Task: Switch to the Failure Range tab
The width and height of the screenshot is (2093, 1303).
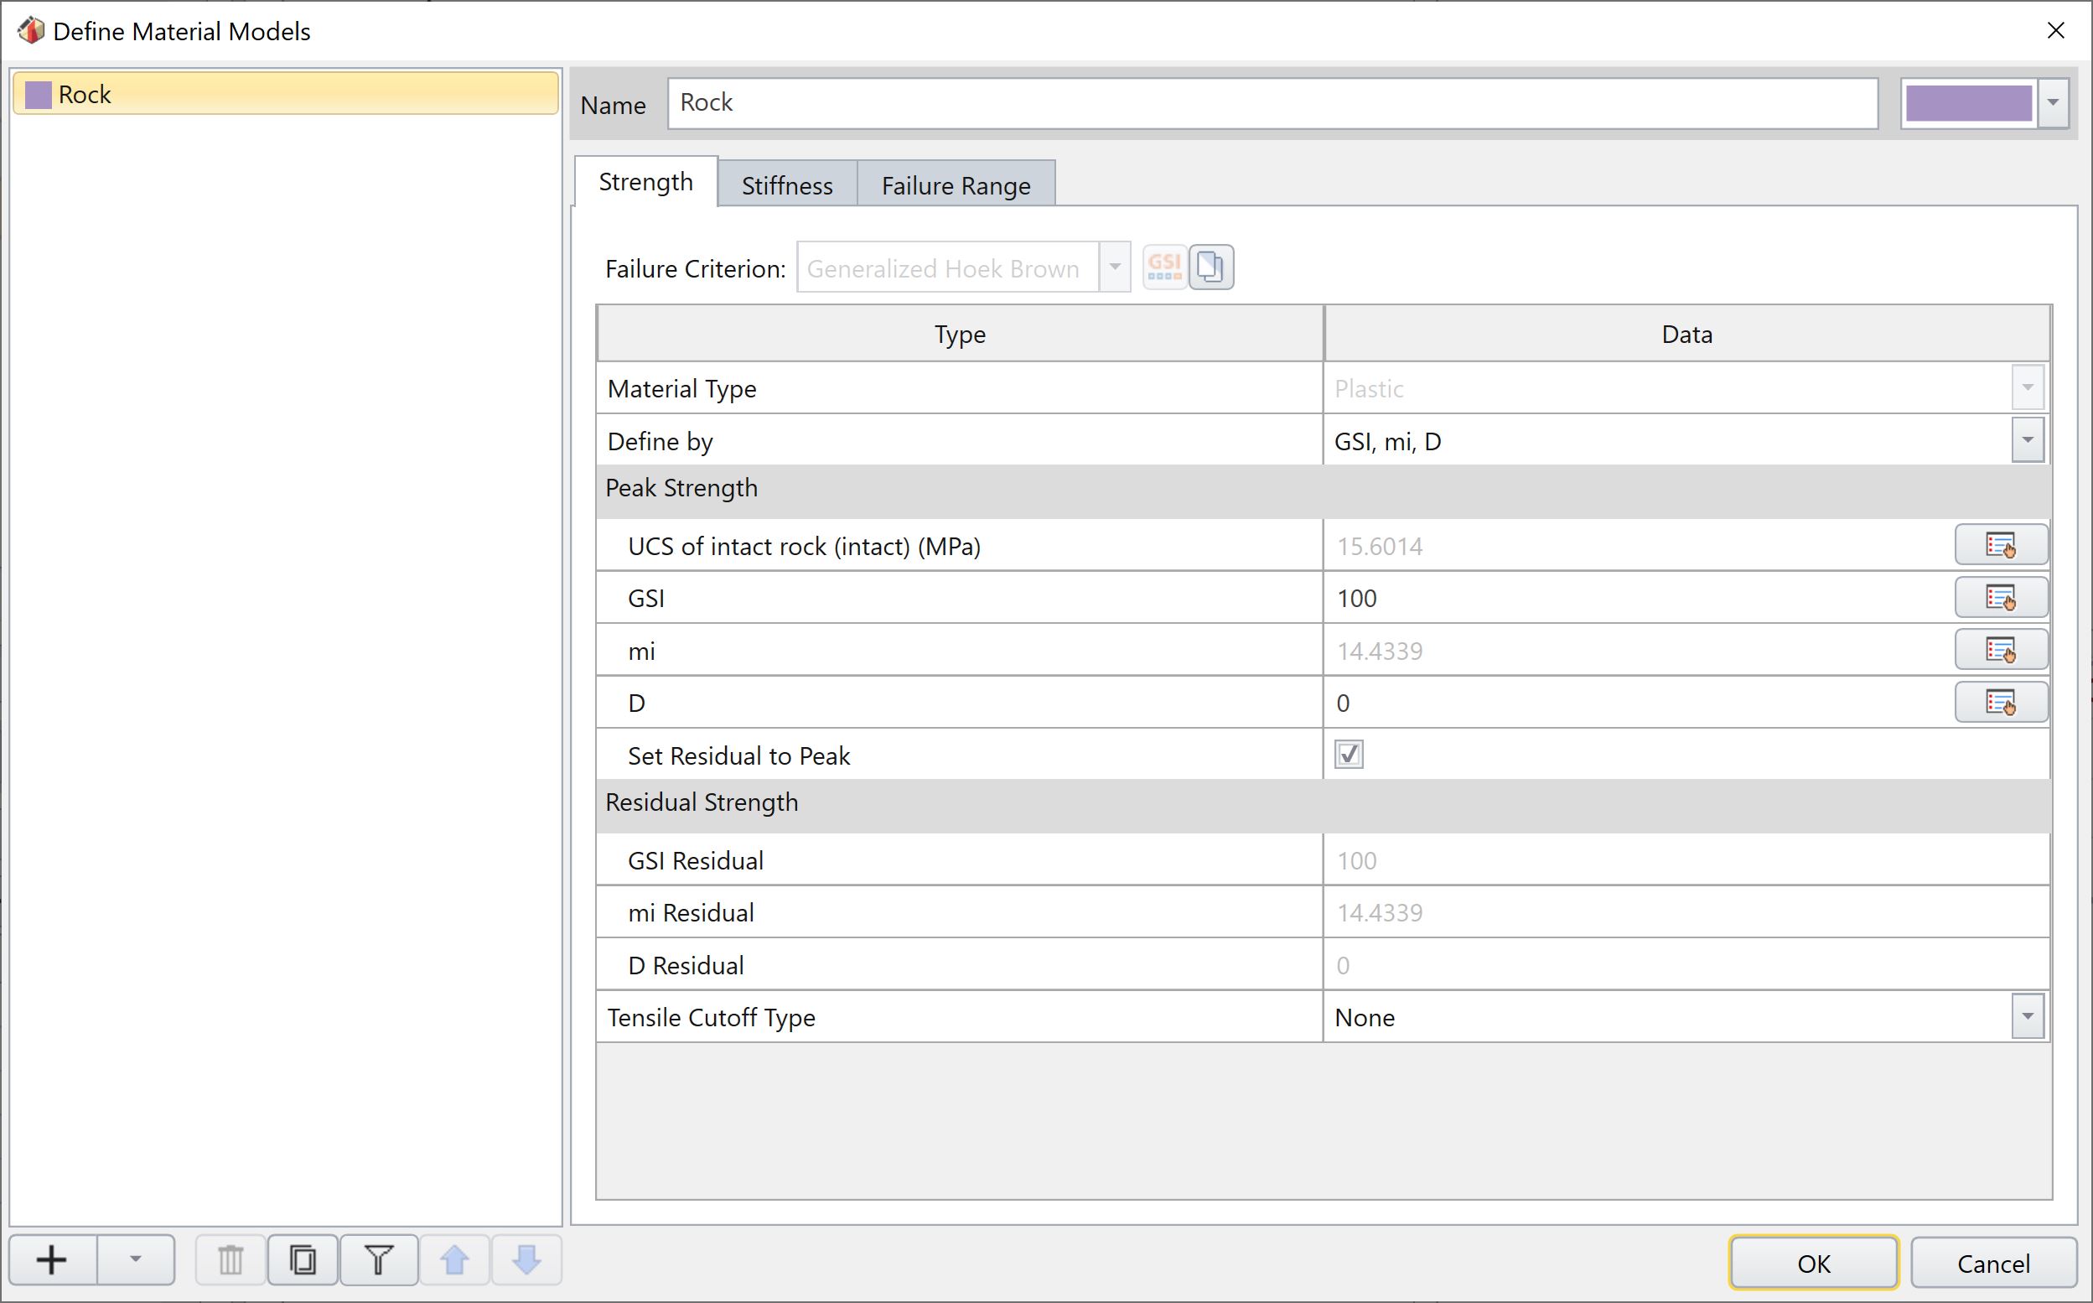Action: (x=955, y=184)
